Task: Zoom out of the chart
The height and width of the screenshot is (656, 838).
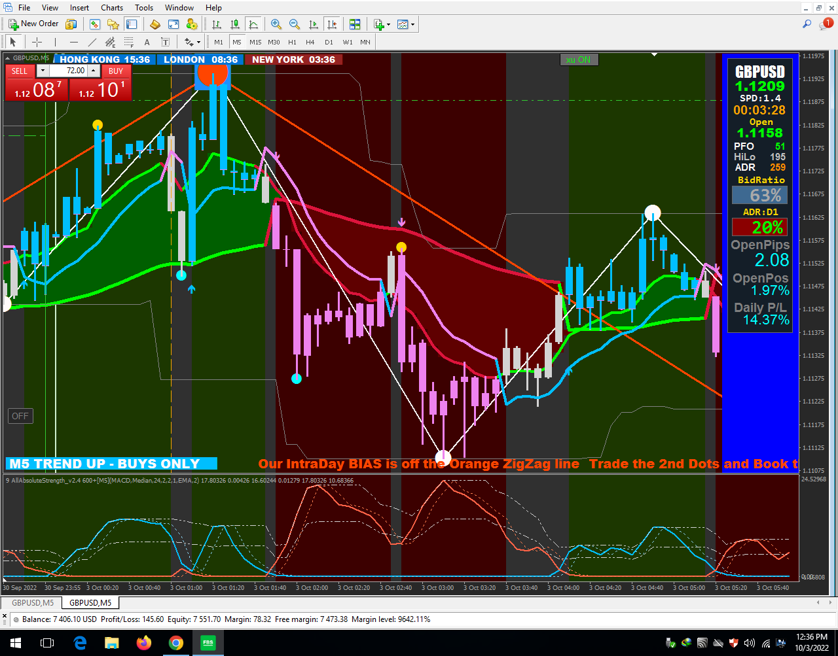Action: (x=295, y=24)
